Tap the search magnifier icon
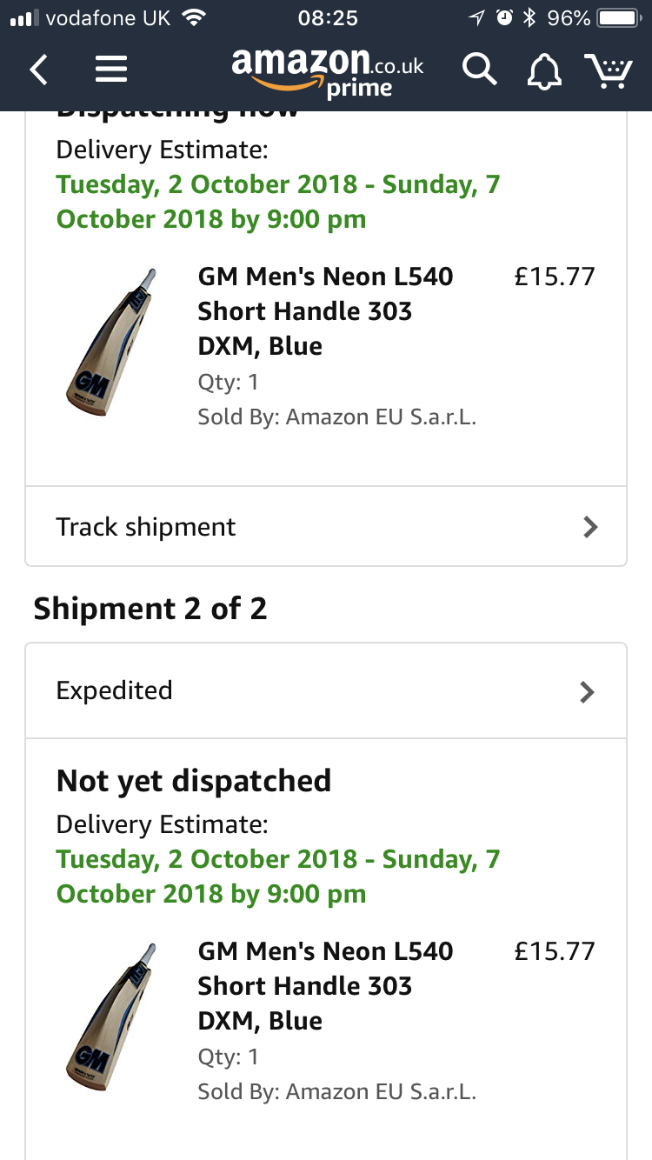Image resolution: width=652 pixels, height=1160 pixels. click(x=479, y=70)
